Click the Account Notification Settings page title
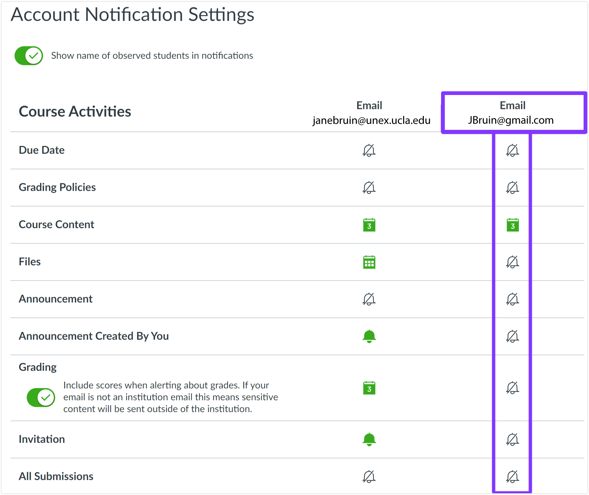The height and width of the screenshot is (495, 589). tap(133, 15)
